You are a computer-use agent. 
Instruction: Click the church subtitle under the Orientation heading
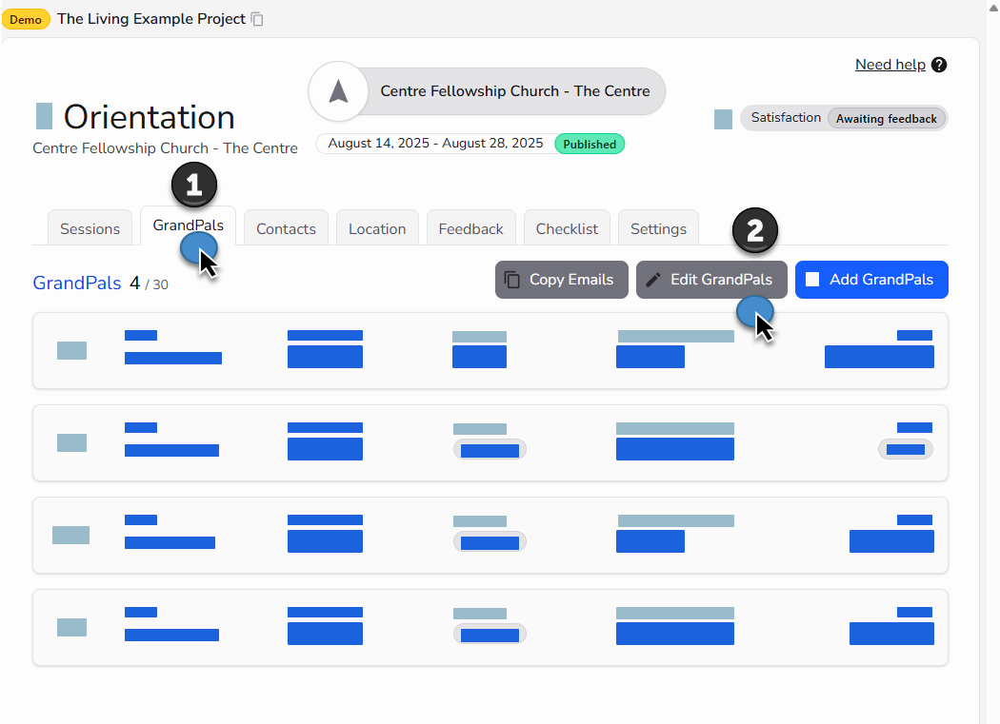(x=165, y=148)
